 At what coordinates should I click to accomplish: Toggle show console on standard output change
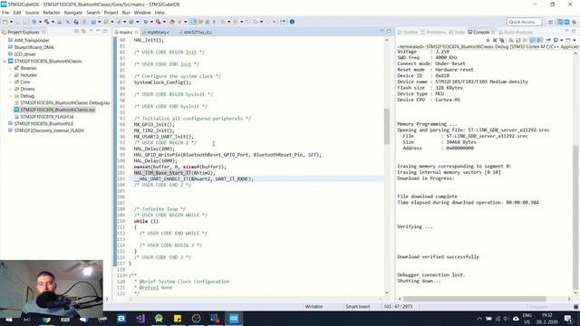pyautogui.click(x=532, y=40)
